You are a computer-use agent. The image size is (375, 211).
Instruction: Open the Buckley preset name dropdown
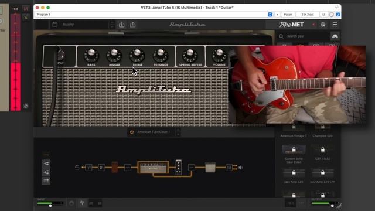tap(85, 25)
